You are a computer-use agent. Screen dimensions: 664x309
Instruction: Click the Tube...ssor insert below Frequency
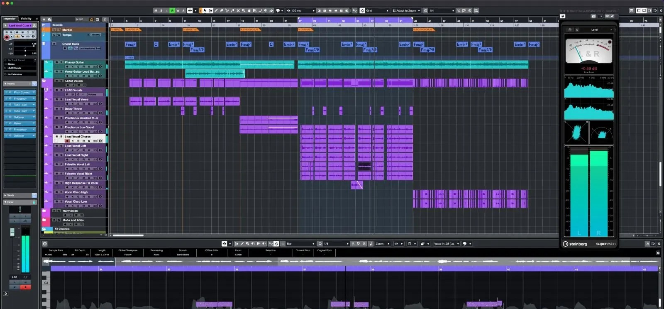[20, 105]
